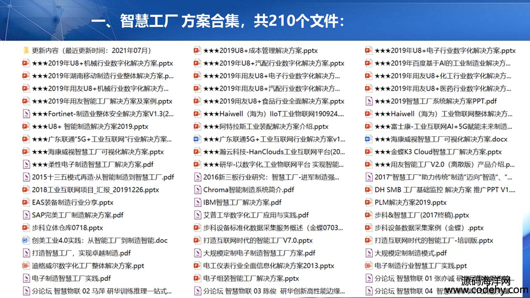530x298 pixels.
Task: Click the PDF icon of 柔性电子制造智慧工厂解决方案.pdf
Action: point(26,164)
